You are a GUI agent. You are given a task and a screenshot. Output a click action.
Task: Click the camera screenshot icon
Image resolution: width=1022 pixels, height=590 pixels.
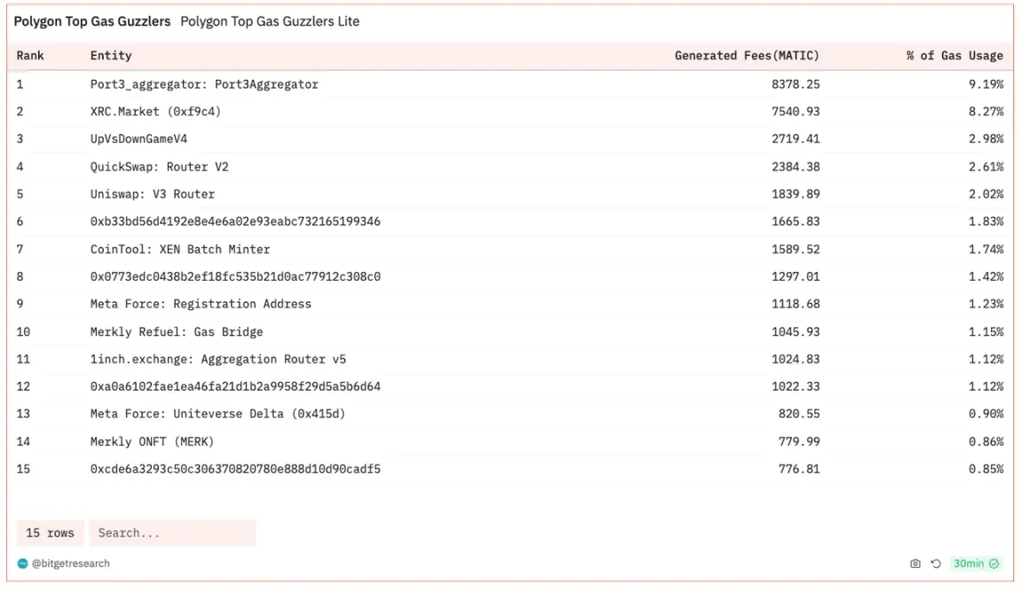click(916, 563)
